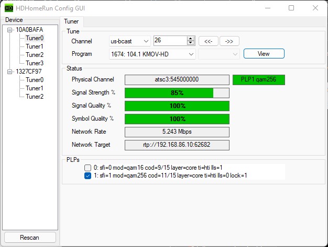
Task: Select Tuner2 under device 10A0BAFA
Action: [35, 55]
